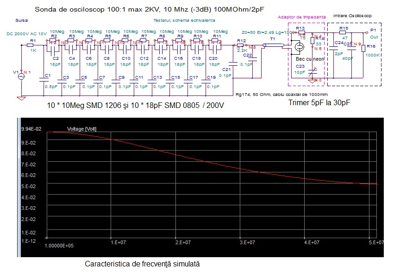Select the '1000K' value of R16
Image resolution: width=400 pixels, height=272 pixels.
(373, 55)
